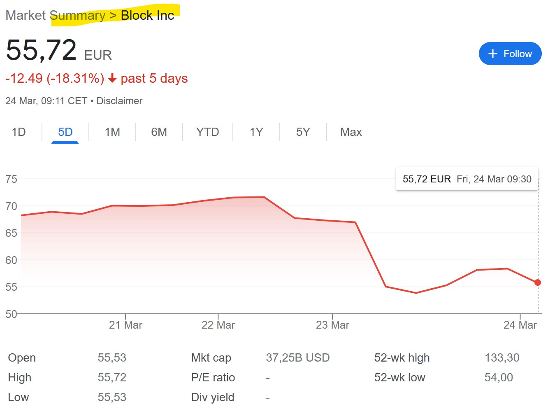Click the plus icon in Follow button
This screenshot has width=548, height=411.
point(492,54)
